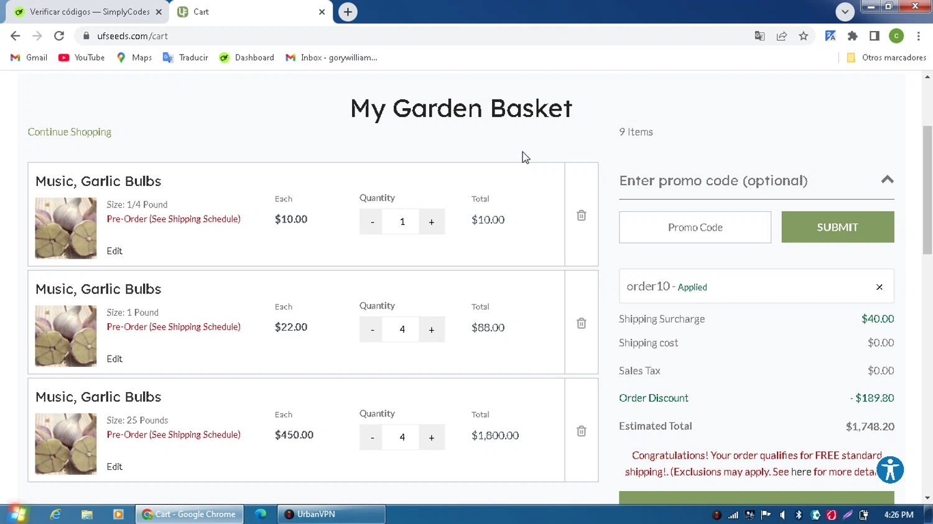
Task: Remove the applied order10 promo code
Action: (x=879, y=287)
